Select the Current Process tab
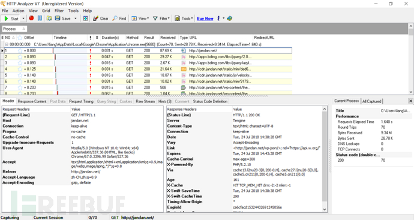414x220 pixels. [346, 101]
